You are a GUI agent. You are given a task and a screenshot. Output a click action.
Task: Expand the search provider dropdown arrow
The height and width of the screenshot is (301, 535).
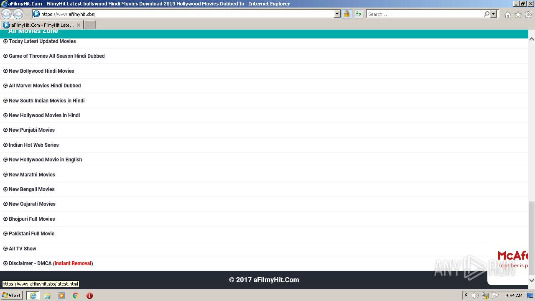(494, 14)
